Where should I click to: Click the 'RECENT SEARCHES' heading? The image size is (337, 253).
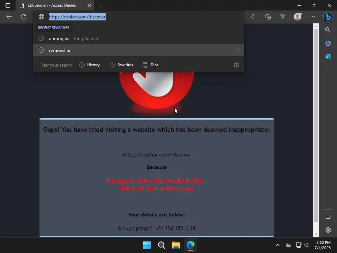pyautogui.click(x=54, y=28)
